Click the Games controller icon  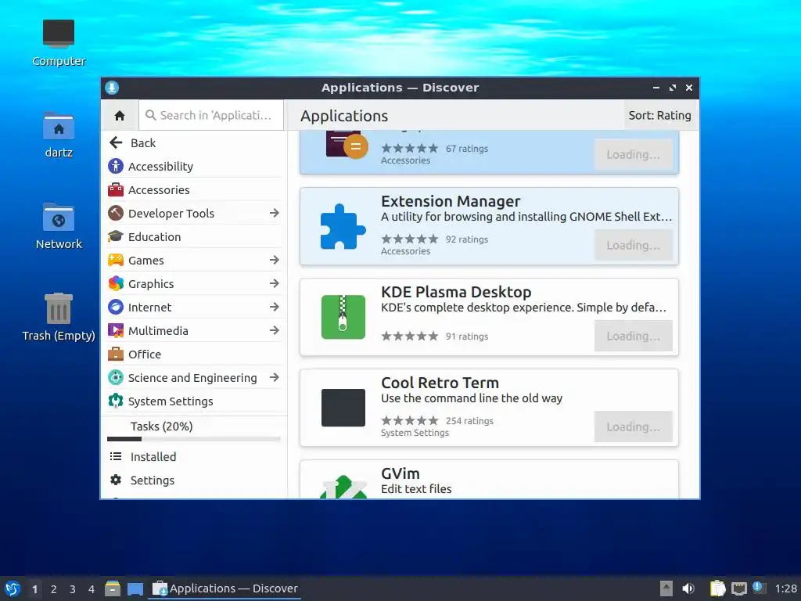tap(116, 260)
